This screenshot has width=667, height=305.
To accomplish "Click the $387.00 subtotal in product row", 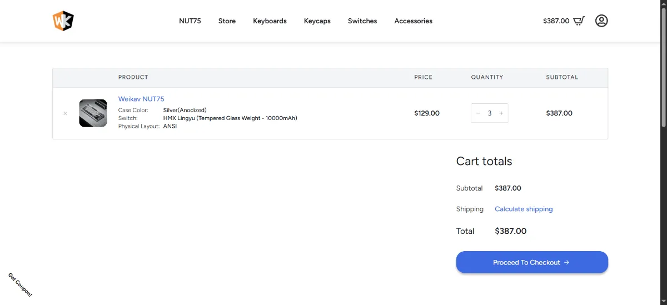I will [x=559, y=113].
